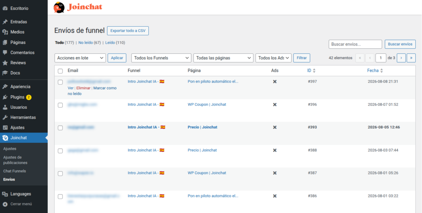
Task: Click the date 2026-08-01 03:22
Action: click(x=383, y=196)
